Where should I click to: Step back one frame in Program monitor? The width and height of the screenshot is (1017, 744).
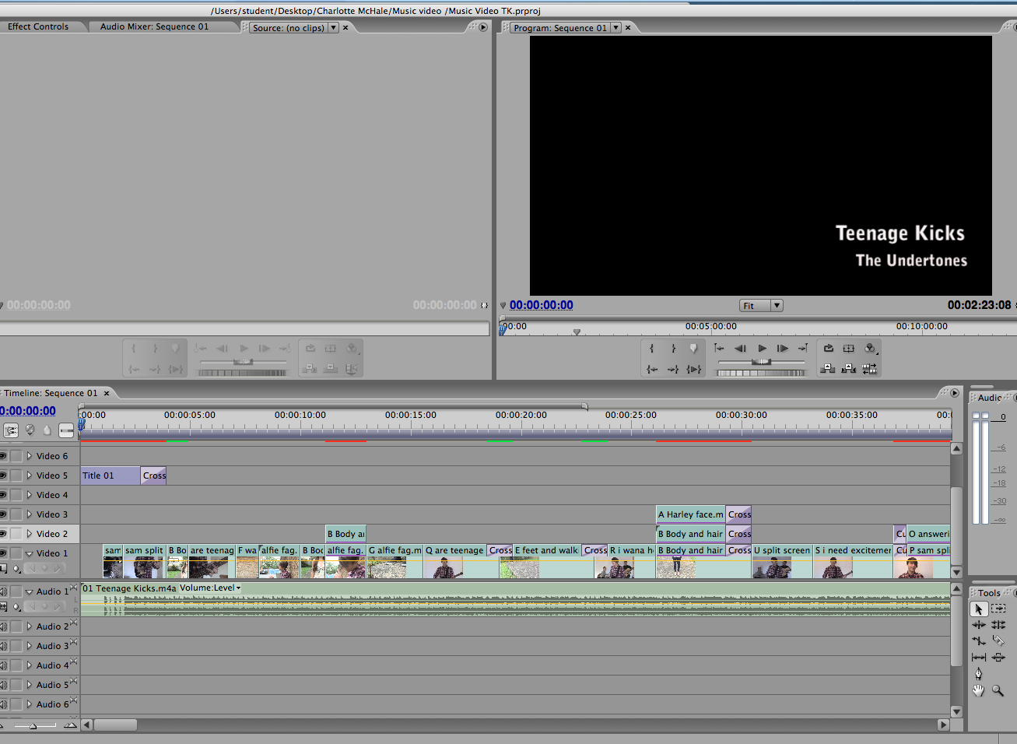[741, 349]
